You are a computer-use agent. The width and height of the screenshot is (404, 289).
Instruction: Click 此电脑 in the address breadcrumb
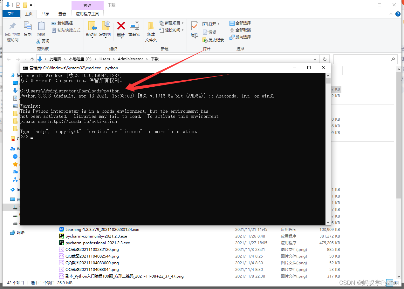pyautogui.click(x=55, y=59)
